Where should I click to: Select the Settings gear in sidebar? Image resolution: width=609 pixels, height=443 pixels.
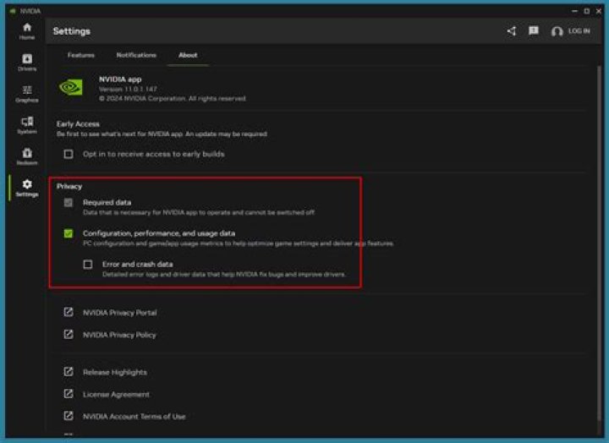tap(27, 188)
